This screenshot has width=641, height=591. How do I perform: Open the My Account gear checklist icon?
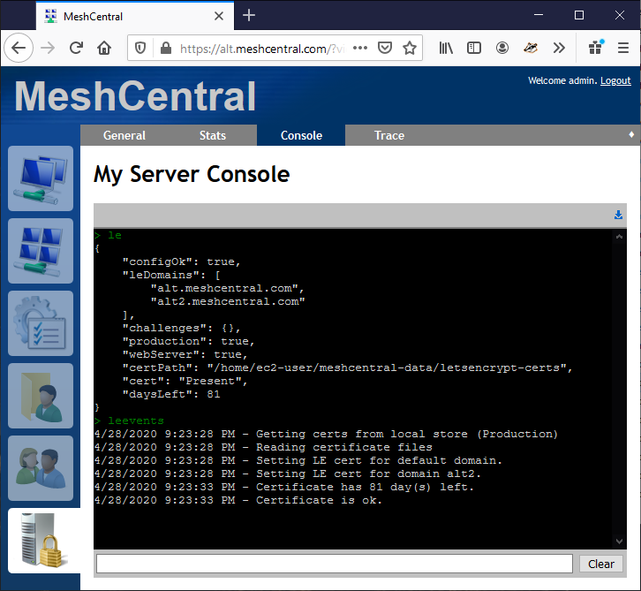click(x=41, y=323)
